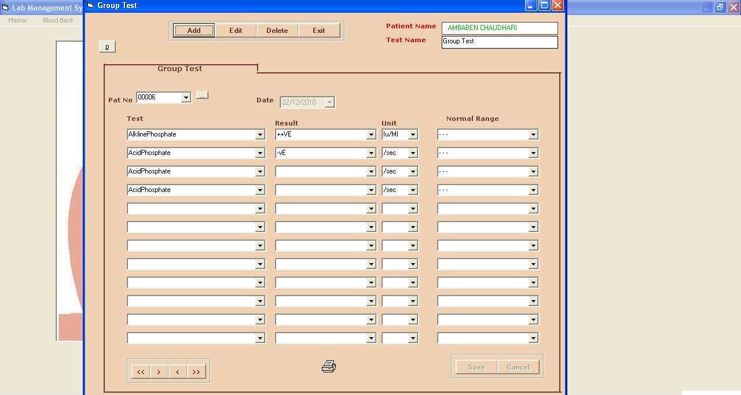
Task: Open the Pat No 00006 dropdown
Action: (x=186, y=98)
